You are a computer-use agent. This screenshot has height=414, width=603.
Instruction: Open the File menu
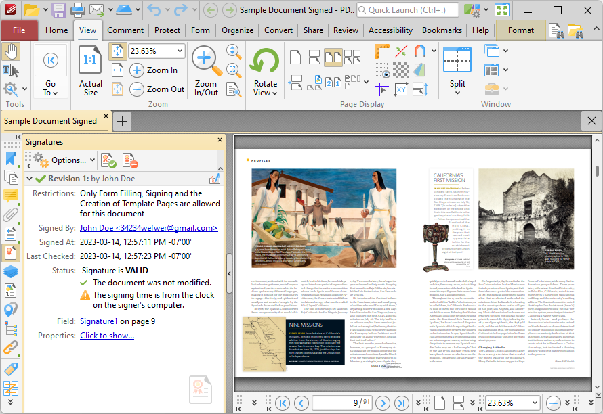[19, 30]
